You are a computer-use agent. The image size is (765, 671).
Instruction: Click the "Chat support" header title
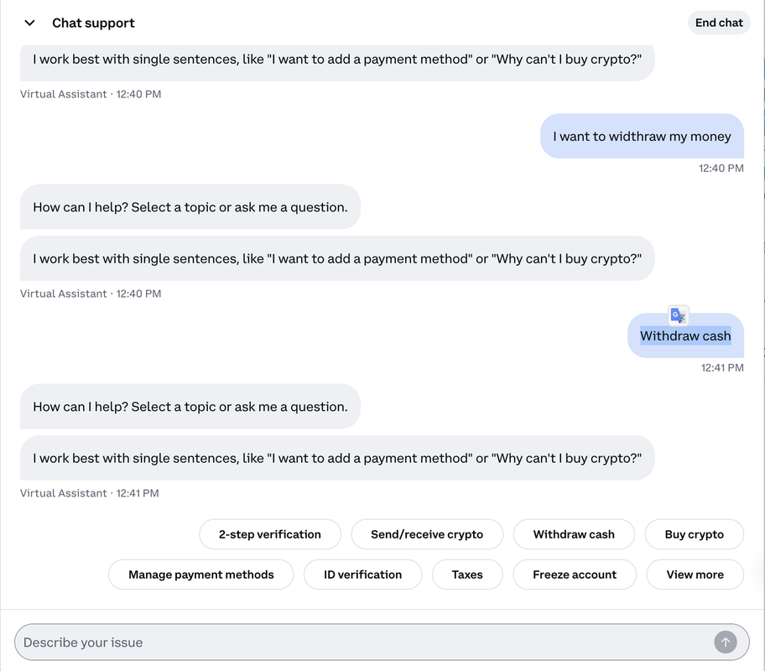pyautogui.click(x=93, y=23)
